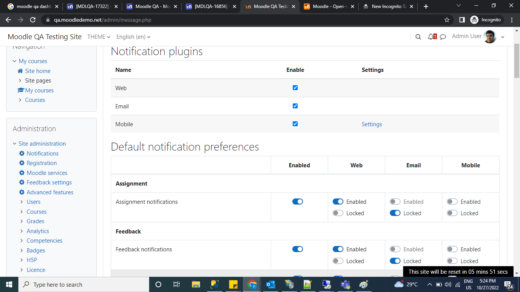
Task: Toggle Feedback notifications Enabled column switch
Action: pos(298,249)
